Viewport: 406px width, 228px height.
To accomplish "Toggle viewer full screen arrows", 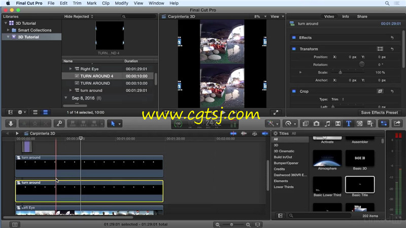I will [x=276, y=112].
